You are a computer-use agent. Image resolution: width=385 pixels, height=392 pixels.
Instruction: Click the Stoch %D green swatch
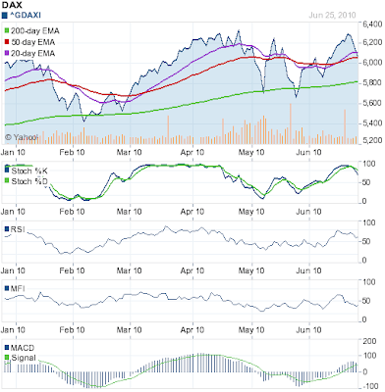7,180
